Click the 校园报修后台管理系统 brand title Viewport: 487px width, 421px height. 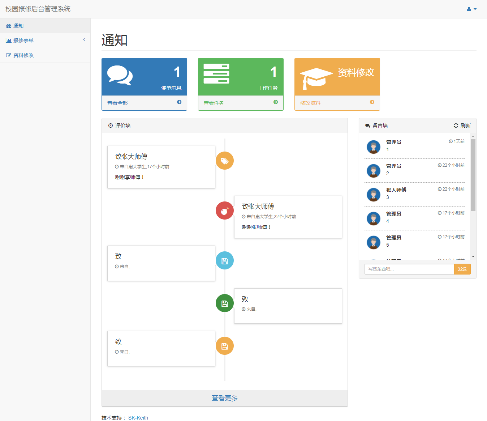[38, 9]
